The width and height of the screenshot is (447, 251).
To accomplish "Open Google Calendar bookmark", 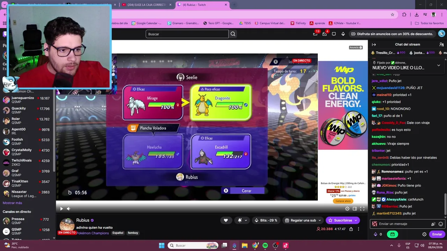I will point(147,23).
